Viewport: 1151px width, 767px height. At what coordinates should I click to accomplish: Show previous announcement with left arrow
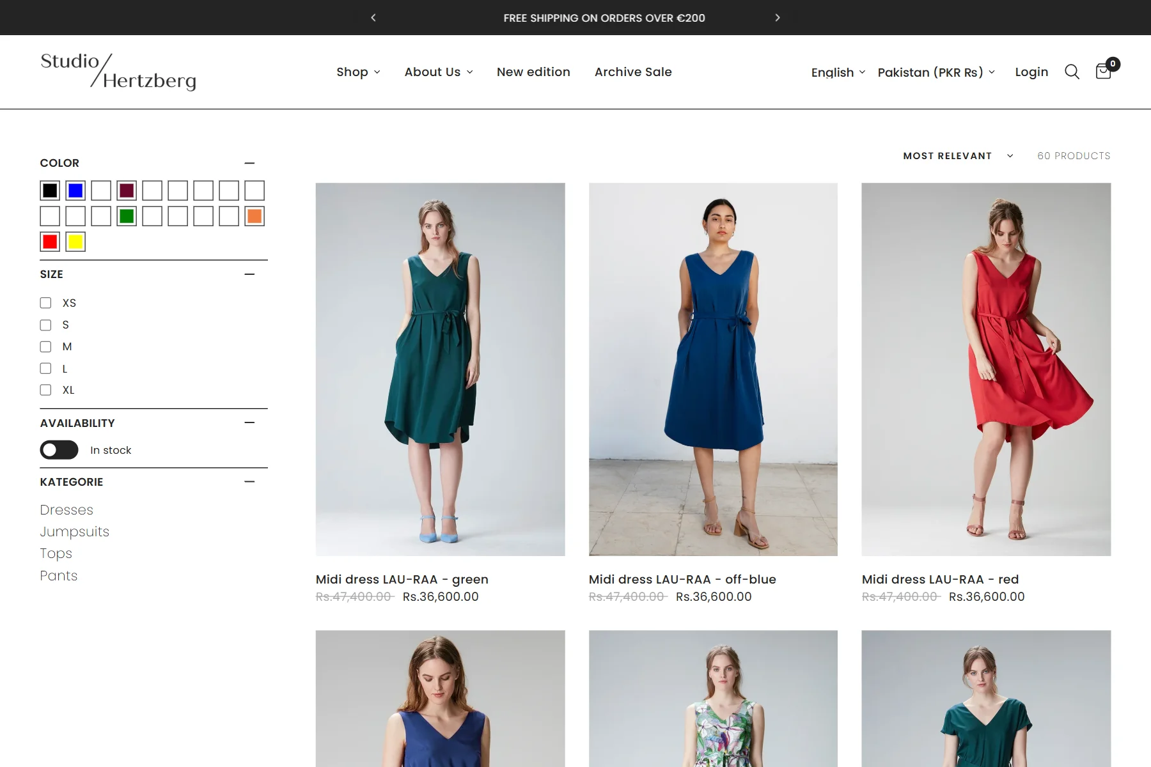point(373,17)
